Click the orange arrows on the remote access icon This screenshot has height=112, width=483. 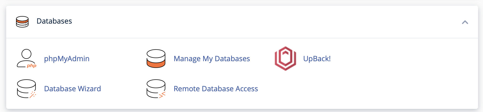(x=162, y=95)
